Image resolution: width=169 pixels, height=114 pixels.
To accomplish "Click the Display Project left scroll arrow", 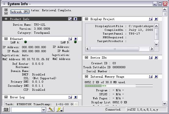I will (88, 49).
